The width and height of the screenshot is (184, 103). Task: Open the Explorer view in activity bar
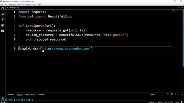click(3, 9)
